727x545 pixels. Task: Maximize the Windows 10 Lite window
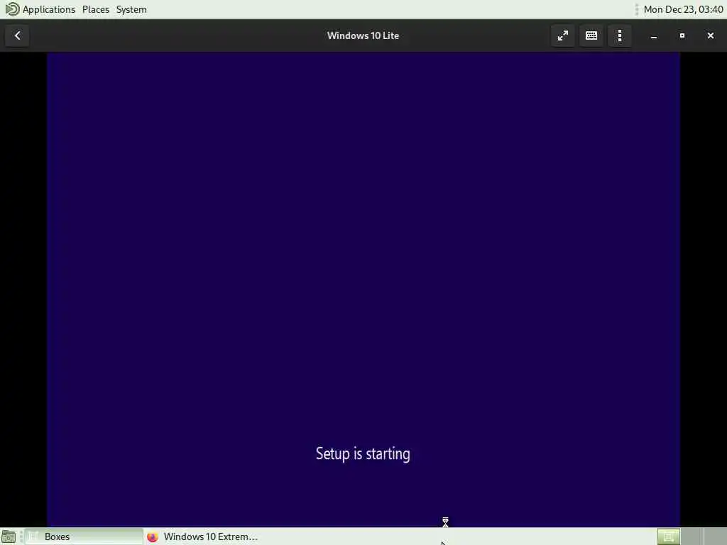tap(682, 35)
